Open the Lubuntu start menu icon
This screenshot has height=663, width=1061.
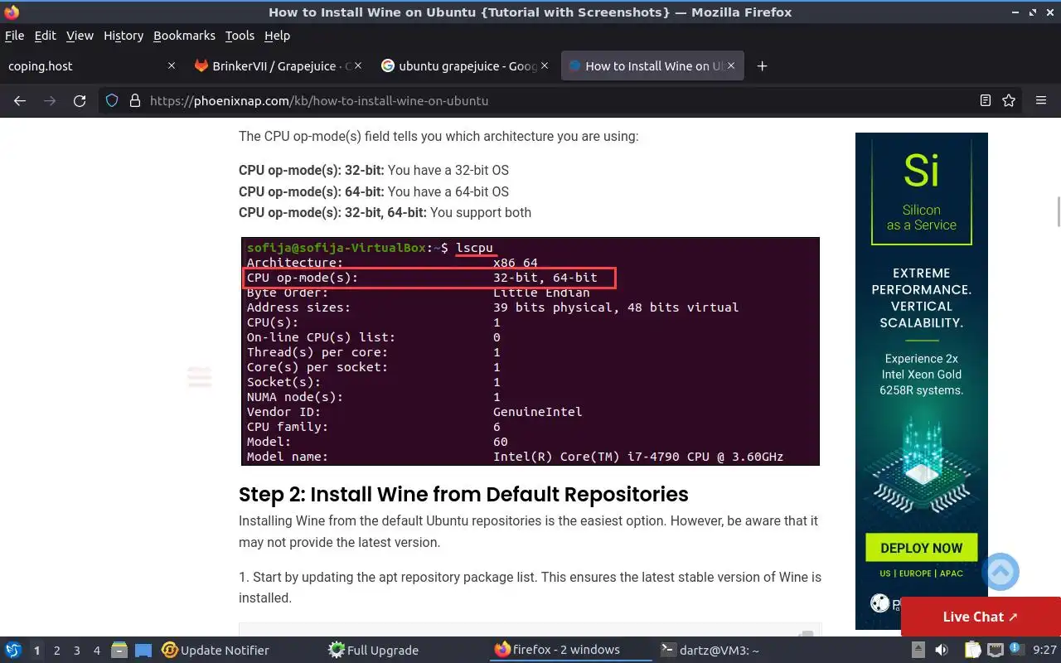click(x=13, y=650)
